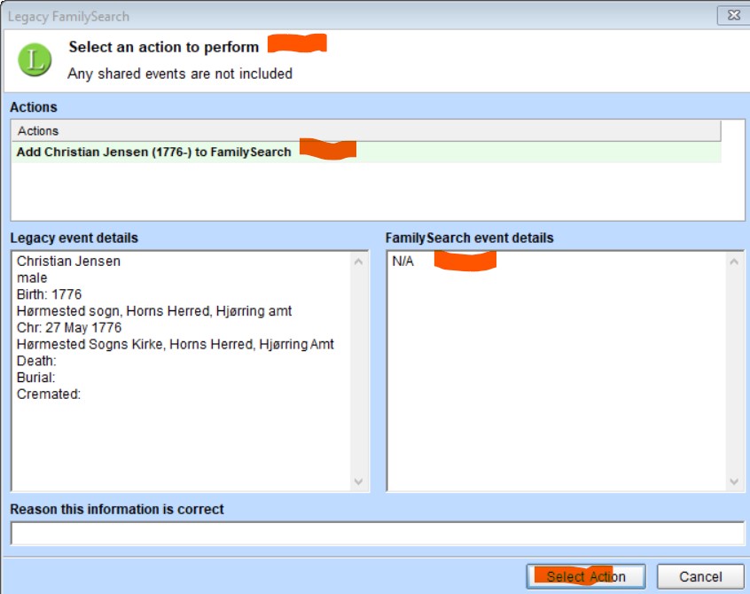This screenshot has height=594, width=750.
Task: Click the 'Chr: 27 May 1776' line
Action: 69,328
